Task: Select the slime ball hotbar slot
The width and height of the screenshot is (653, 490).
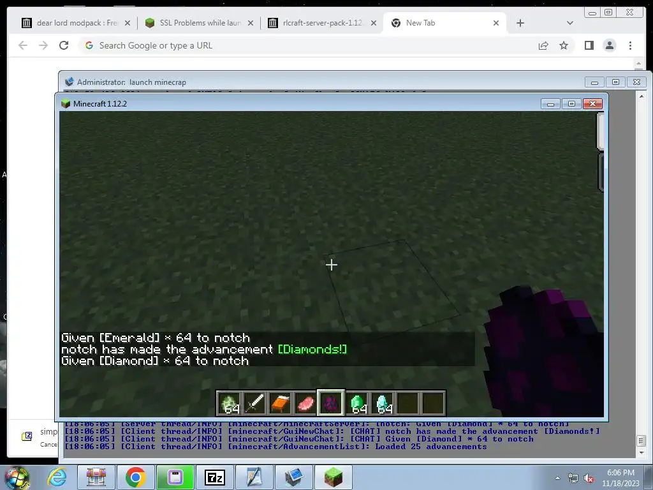Action: (x=229, y=403)
